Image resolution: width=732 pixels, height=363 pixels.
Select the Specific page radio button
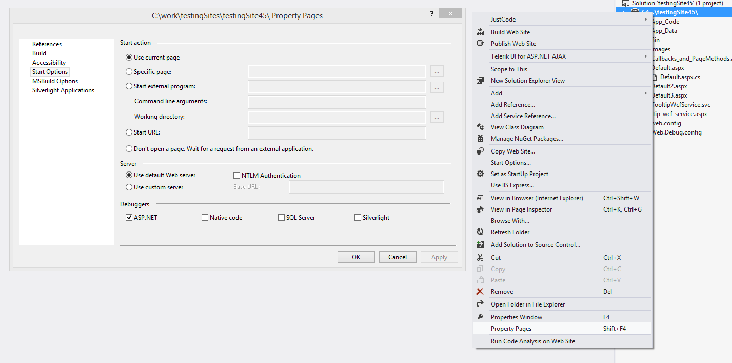(129, 72)
